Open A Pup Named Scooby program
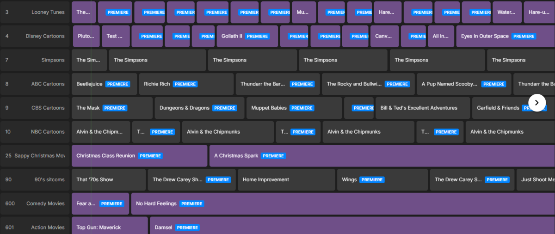 tap(464, 84)
